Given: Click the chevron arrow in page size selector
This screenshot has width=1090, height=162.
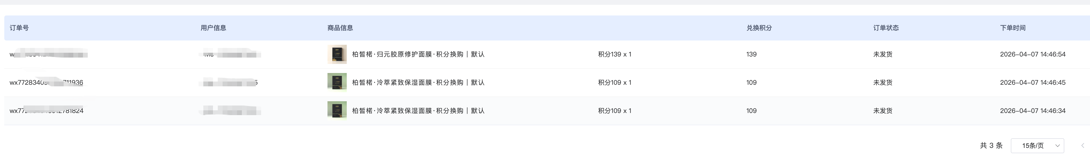Looking at the screenshot, I should (x=1057, y=145).
